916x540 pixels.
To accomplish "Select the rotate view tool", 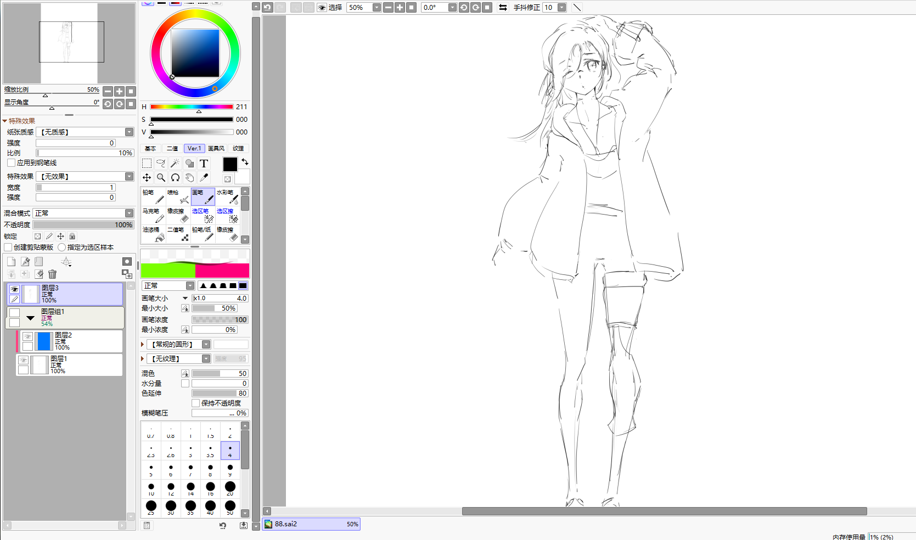I will click(175, 177).
